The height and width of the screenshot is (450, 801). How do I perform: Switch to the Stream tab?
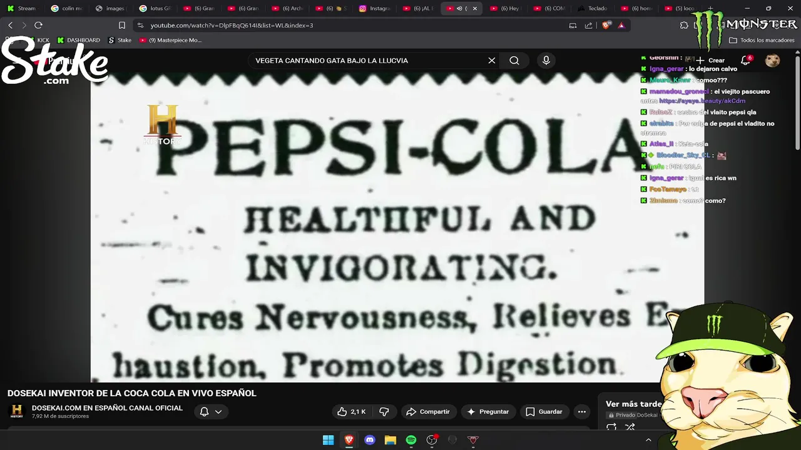coord(22,8)
